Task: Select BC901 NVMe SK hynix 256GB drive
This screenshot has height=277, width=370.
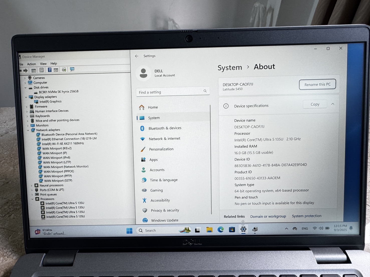Action: tap(59, 92)
